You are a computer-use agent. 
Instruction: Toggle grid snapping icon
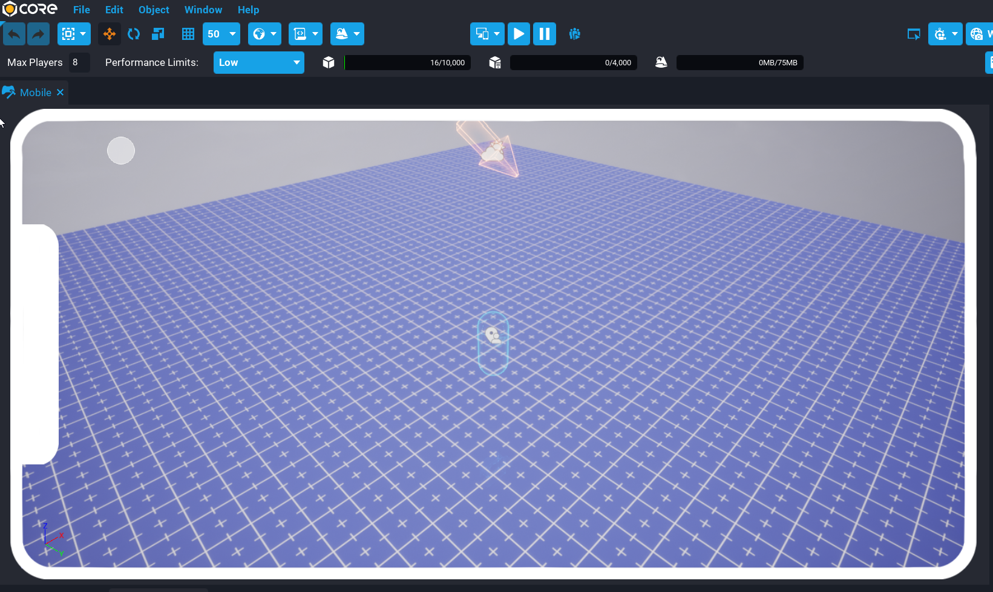coord(188,34)
